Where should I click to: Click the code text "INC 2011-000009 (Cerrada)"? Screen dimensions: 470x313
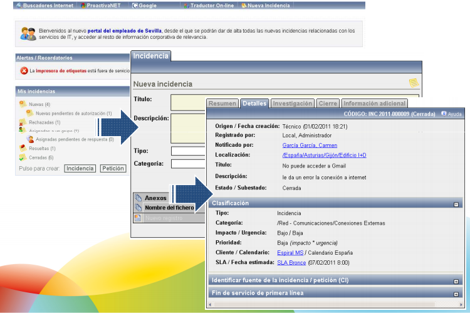[402, 114]
